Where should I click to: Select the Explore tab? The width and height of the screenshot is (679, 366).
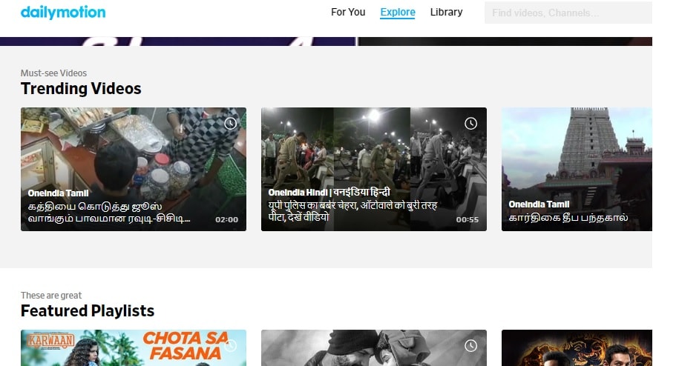click(398, 13)
